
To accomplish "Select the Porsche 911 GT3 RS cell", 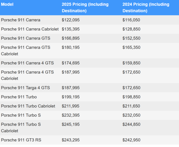I will click(21, 140).
